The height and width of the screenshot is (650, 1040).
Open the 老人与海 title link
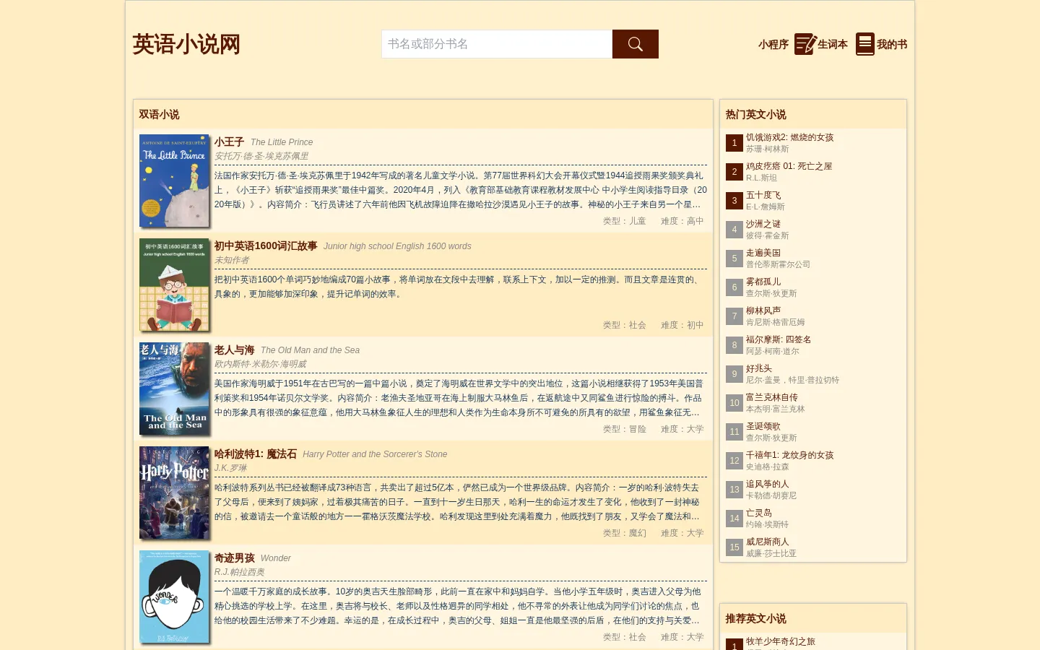tap(234, 350)
